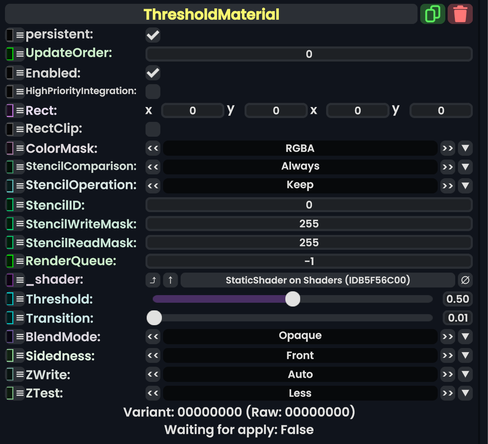Click the StencilOperation next arrows button

point(448,186)
